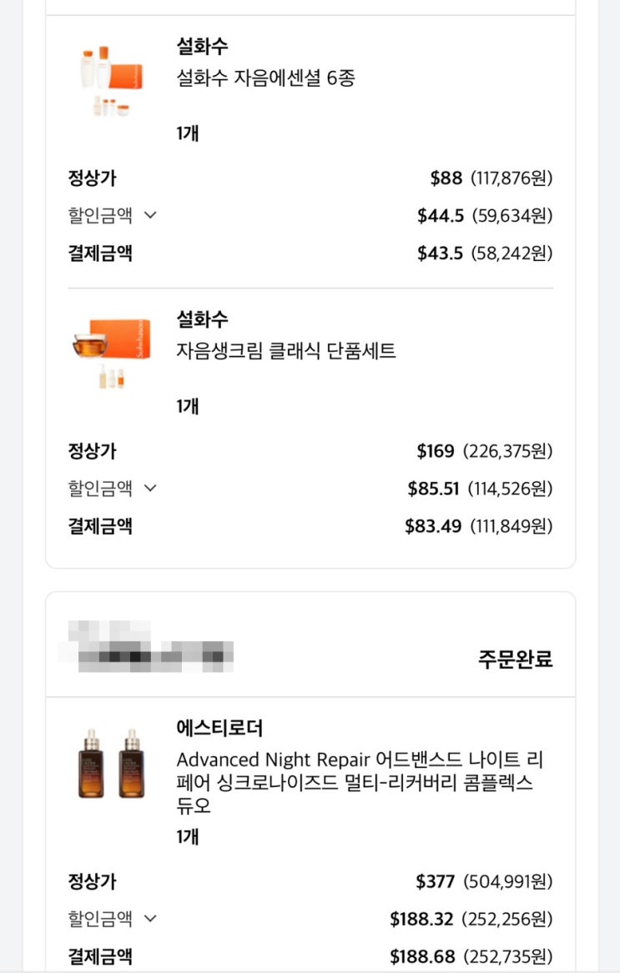Expand discount details for 자음에센셜 6종

point(150,215)
